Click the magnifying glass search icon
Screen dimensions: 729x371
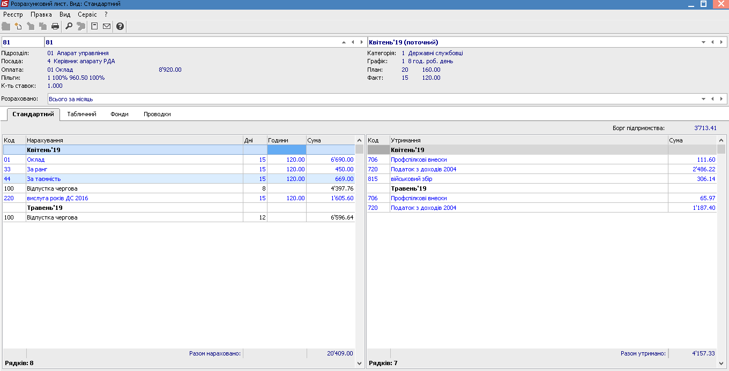tap(69, 26)
